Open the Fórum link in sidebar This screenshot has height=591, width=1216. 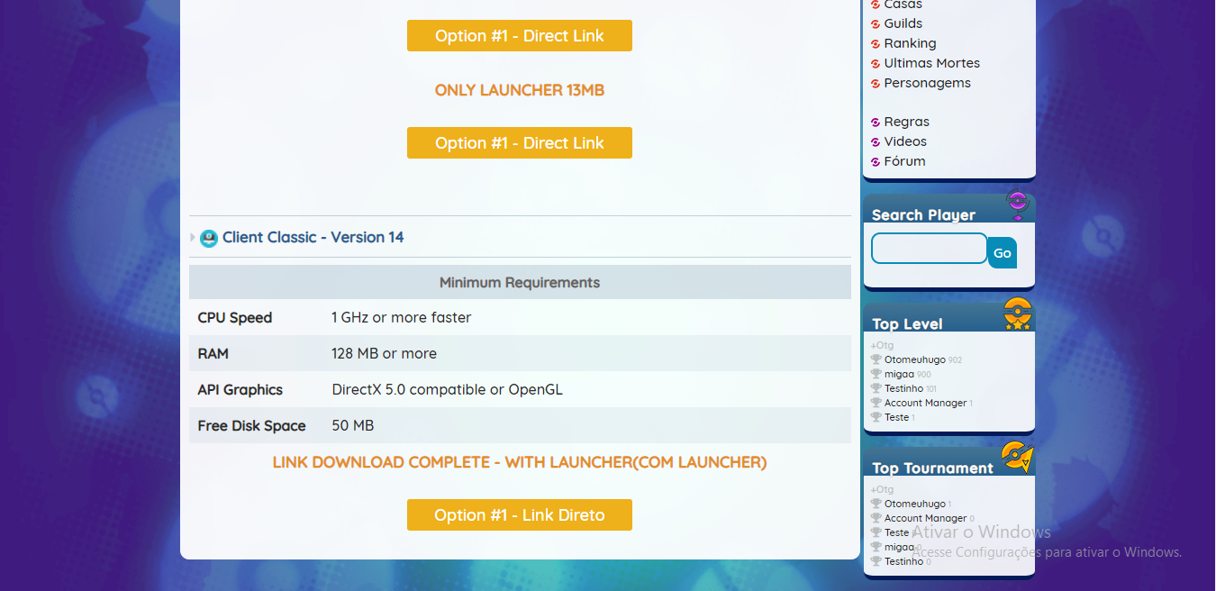click(x=904, y=161)
